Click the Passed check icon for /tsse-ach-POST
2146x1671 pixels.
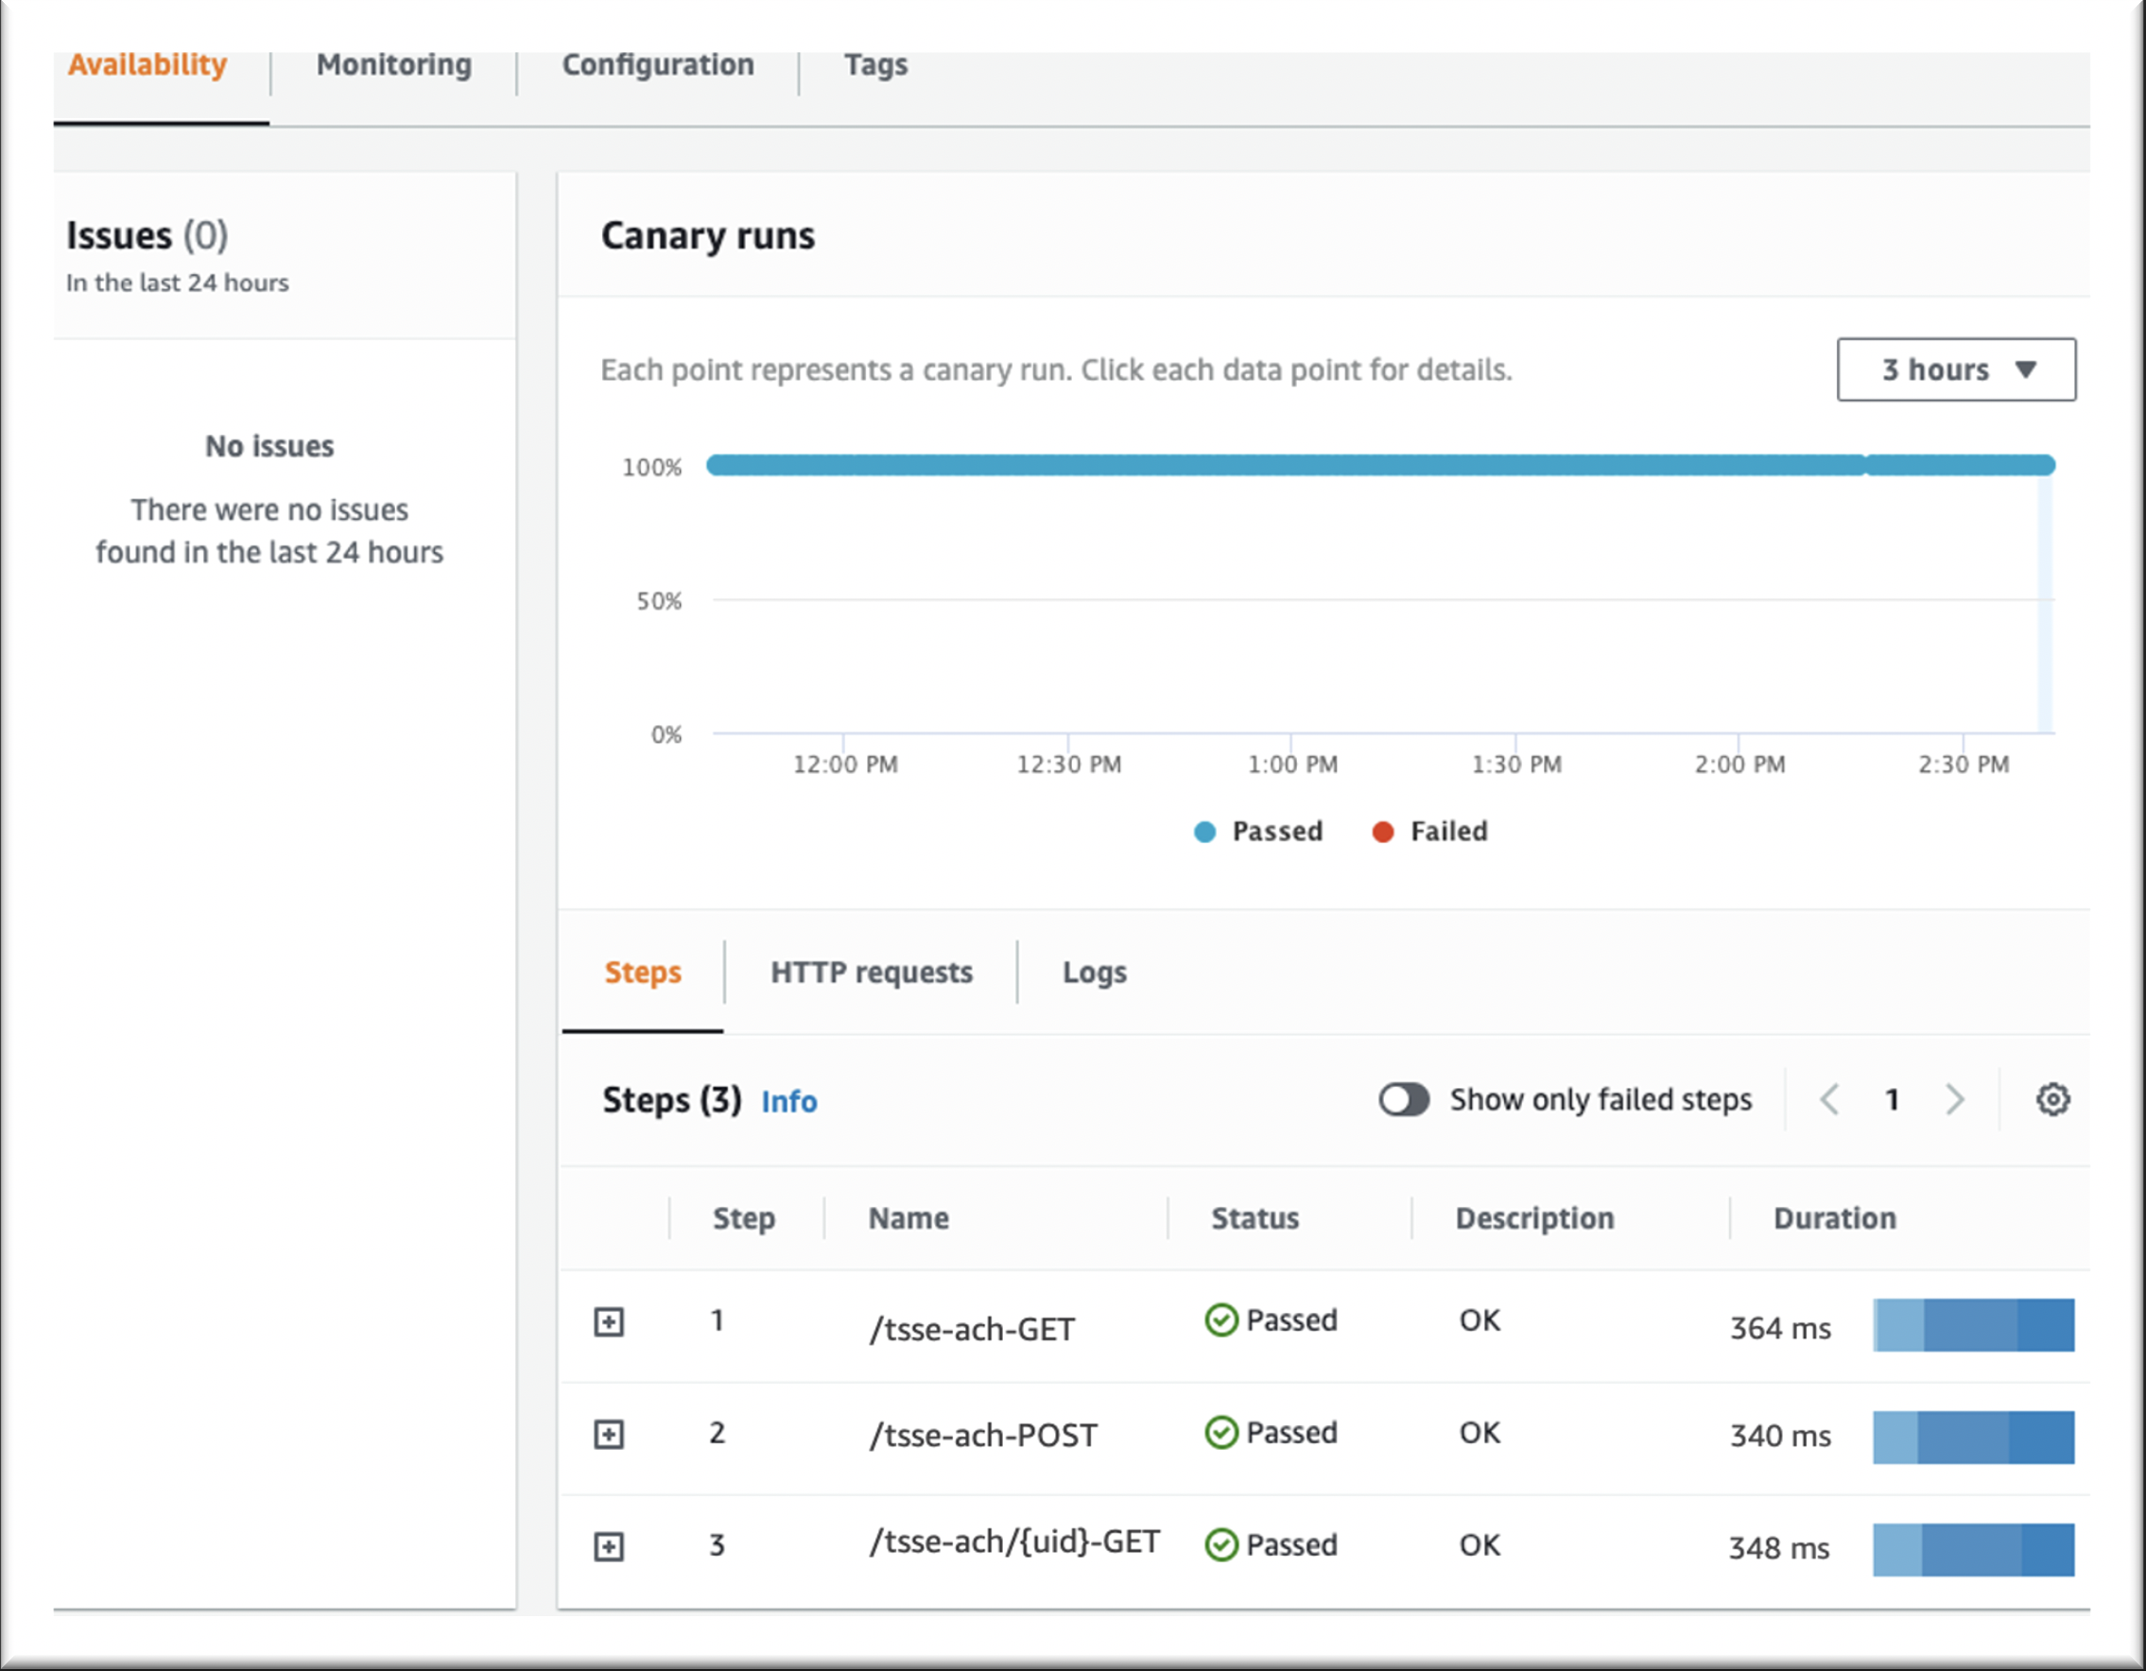1220,1432
